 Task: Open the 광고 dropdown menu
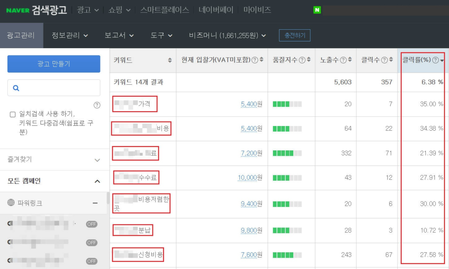(88, 10)
